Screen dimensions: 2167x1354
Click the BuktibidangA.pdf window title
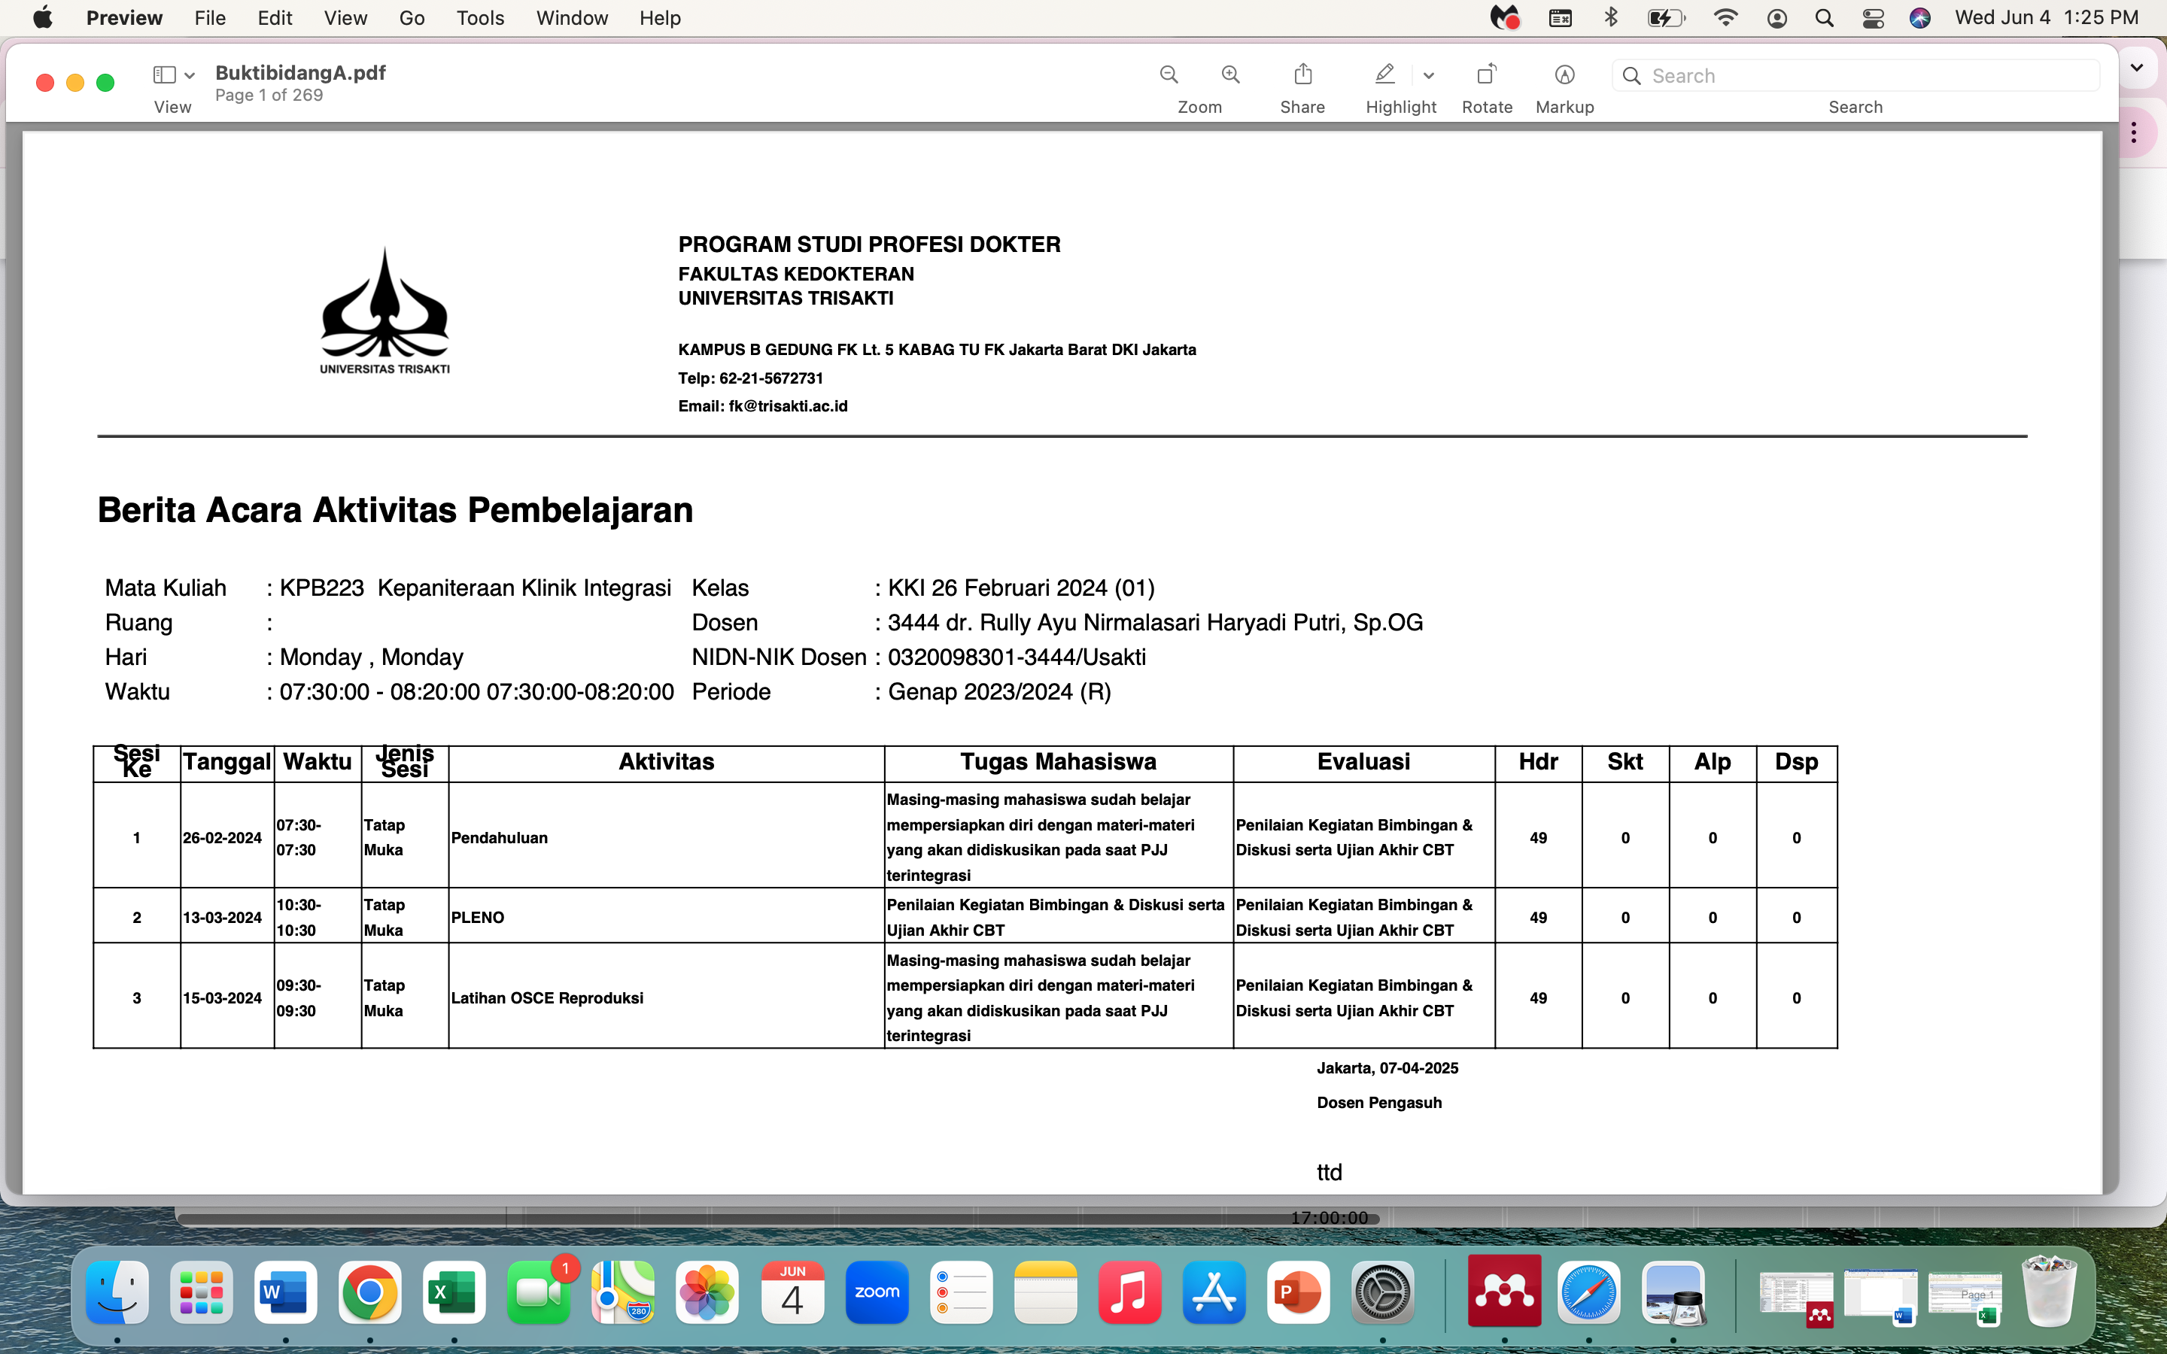(x=300, y=72)
